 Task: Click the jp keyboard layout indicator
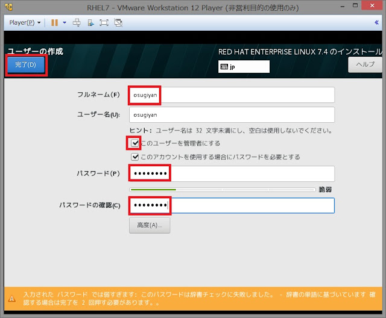[x=244, y=67]
